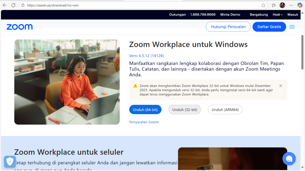Click the Hubungi Penjualan button
This screenshot has width=305, height=171.
pyautogui.click(x=228, y=27)
